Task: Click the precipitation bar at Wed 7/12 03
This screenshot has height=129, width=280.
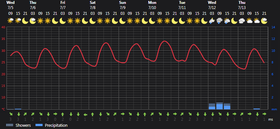Action: click(212, 106)
